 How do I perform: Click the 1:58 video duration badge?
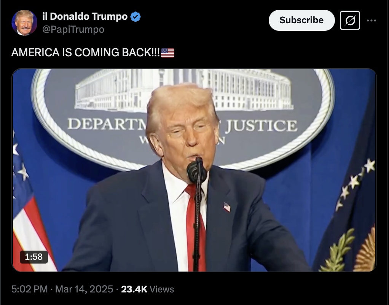pos(34,257)
